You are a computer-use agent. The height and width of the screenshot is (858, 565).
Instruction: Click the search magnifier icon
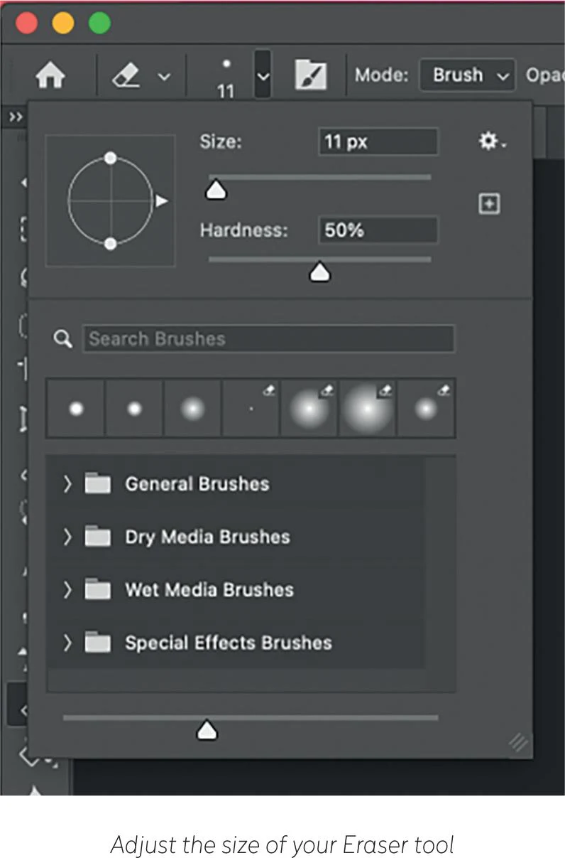[63, 340]
